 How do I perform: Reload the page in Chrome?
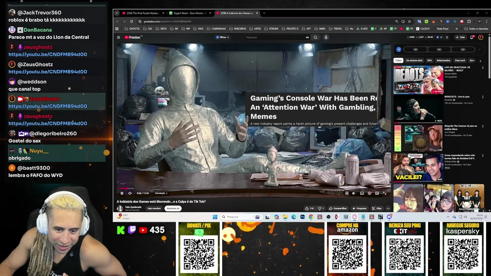click(x=131, y=21)
